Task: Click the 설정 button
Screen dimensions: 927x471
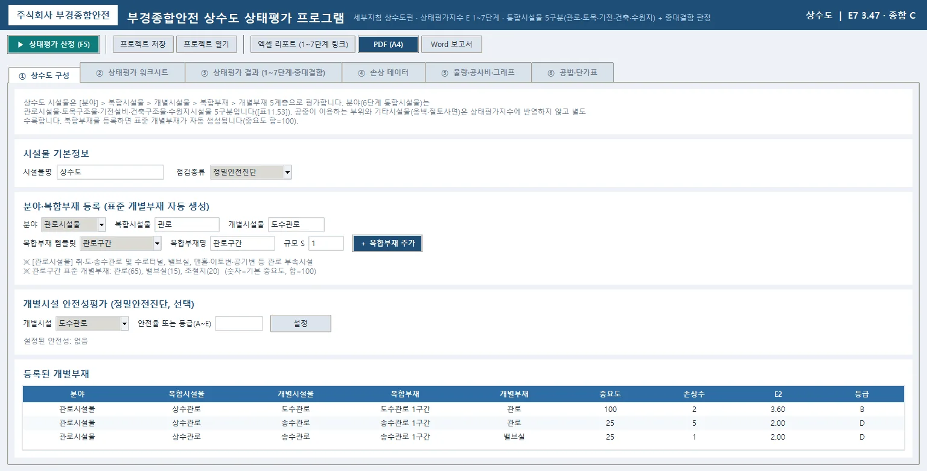Action: coord(301,324)
